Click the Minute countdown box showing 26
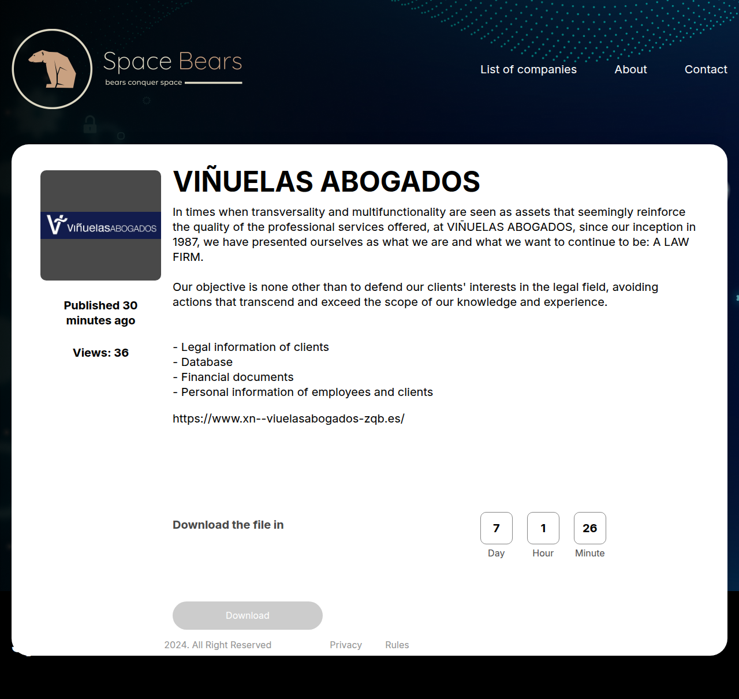 point(590,528)
